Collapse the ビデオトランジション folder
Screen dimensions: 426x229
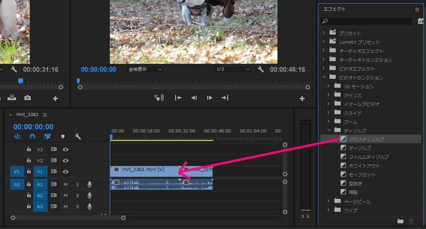tap(324, 77)
